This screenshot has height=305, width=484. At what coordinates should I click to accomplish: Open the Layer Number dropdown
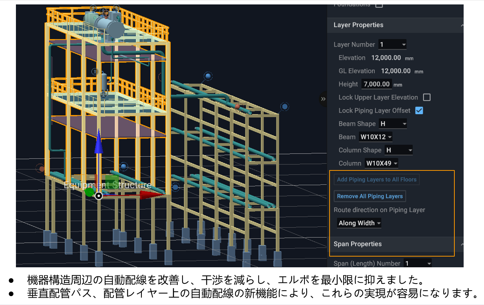coord(392,45)
